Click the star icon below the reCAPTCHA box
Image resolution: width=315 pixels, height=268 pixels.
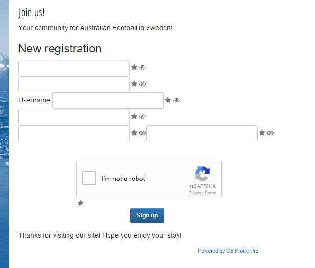[81, 203]
